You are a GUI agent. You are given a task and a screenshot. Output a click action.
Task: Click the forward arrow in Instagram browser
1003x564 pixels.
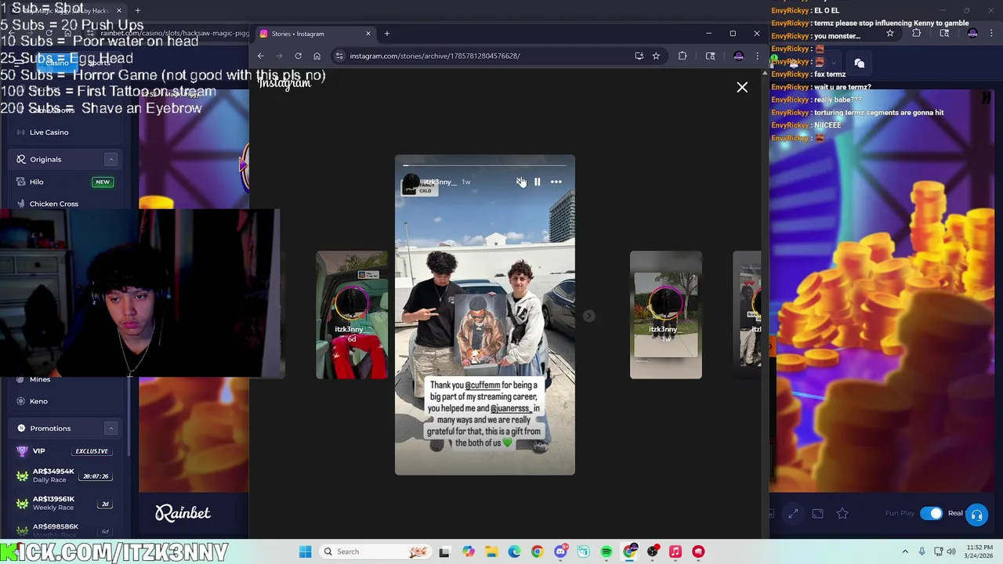coord(279,56)
